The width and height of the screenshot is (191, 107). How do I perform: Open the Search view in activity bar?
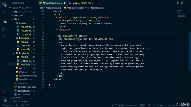(x=4, y=12)
